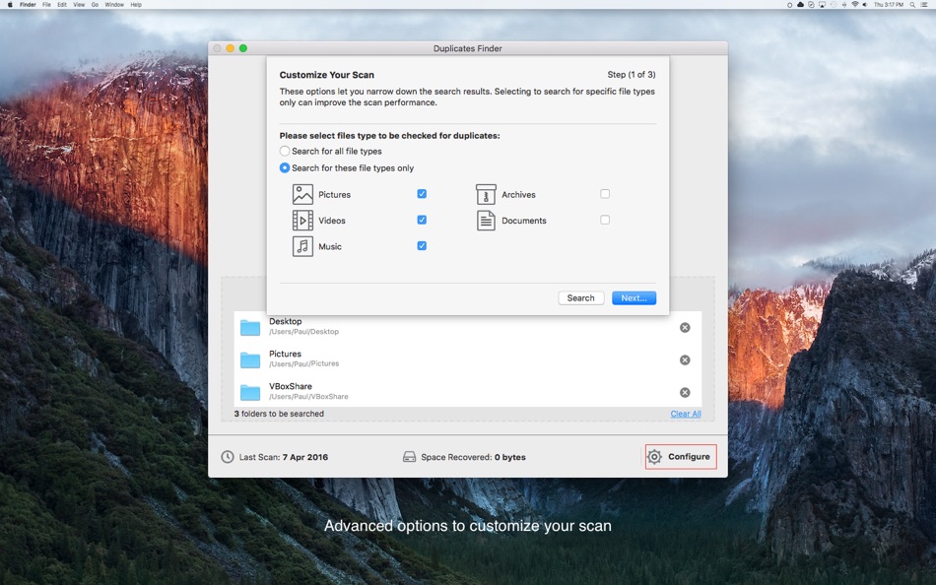The width and height of the screenshot is (936, 585).
Task: Open the Help menu
Action: (x=136, y=4)
